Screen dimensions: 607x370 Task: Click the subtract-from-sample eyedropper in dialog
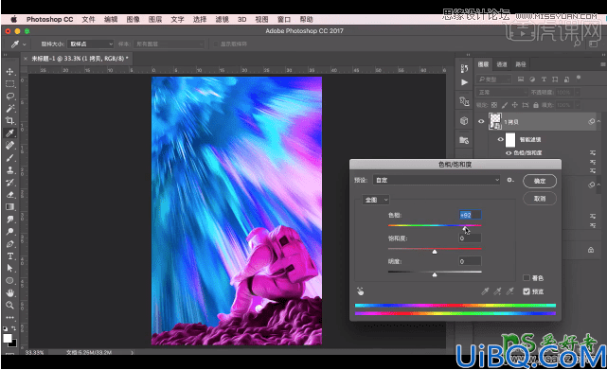pos(510,291)
